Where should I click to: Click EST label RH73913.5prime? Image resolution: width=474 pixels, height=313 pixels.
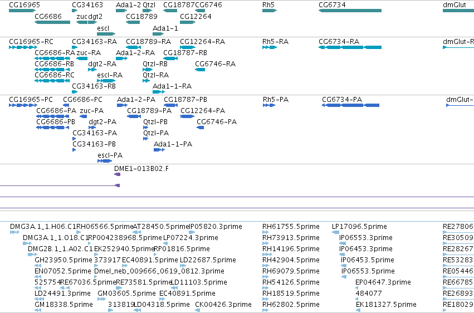[x=291, y=238]
